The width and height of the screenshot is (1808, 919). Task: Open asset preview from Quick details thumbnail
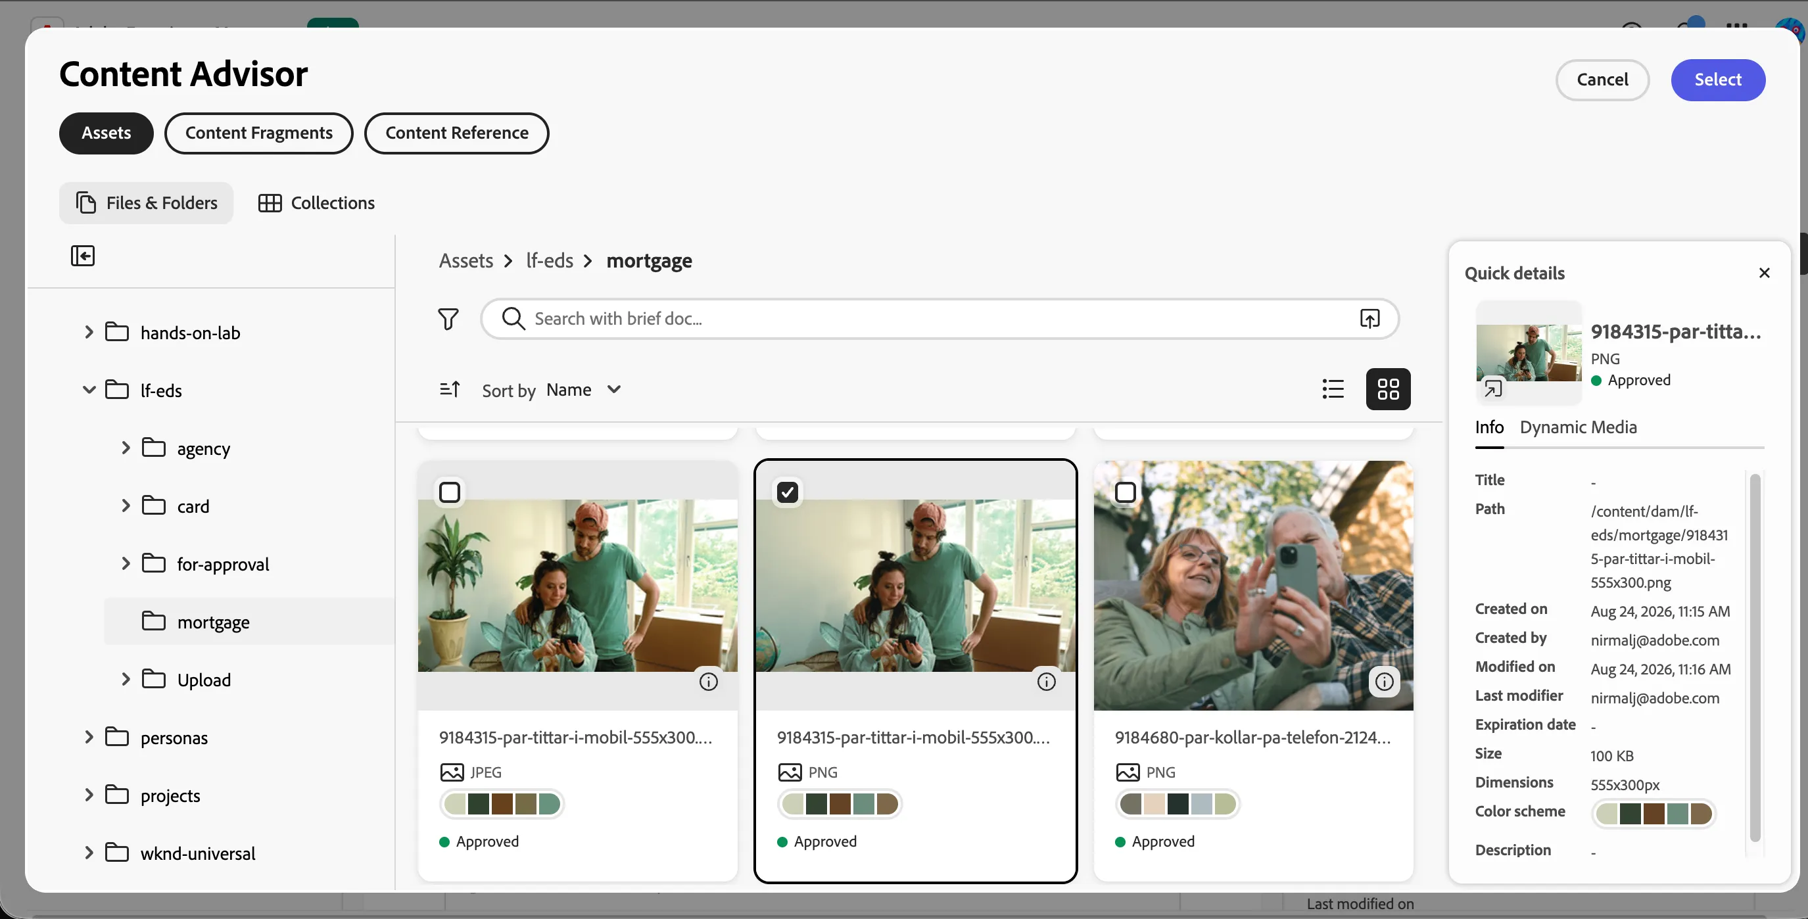pyautogui.click(x=1493, y=389)
